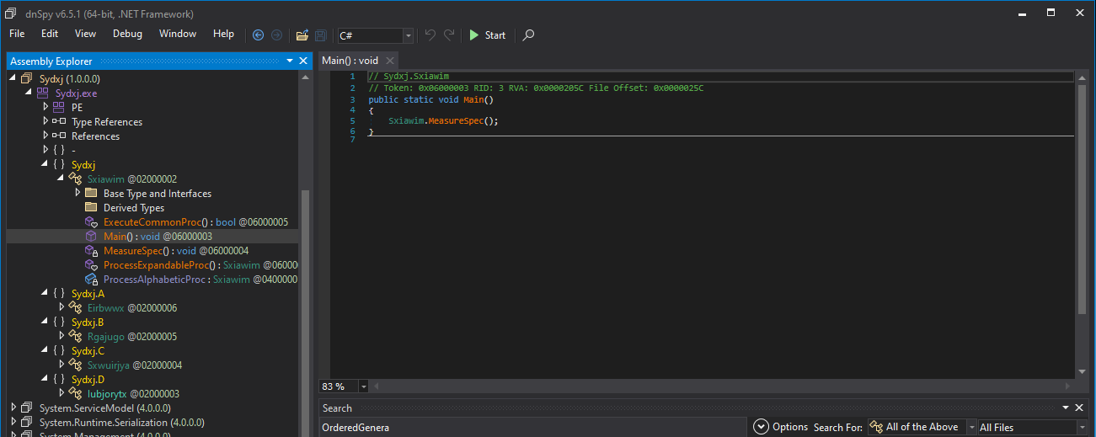Toggle the search Options chevron button

coord(760,427)
